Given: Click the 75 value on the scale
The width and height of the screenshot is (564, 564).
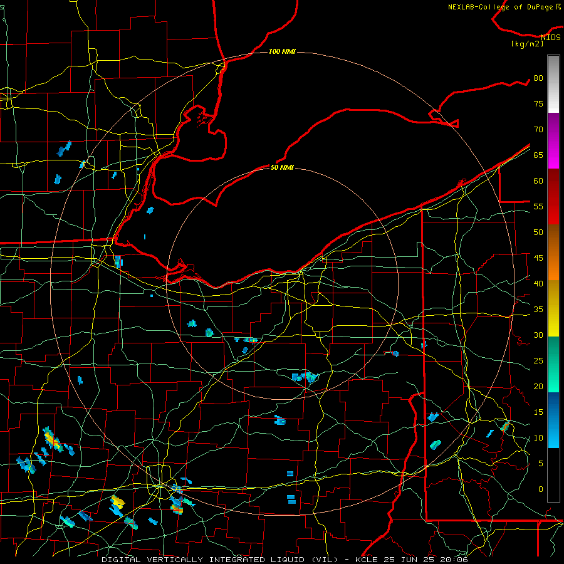Looking at the screenshot, I should click(x=538, y=104).
